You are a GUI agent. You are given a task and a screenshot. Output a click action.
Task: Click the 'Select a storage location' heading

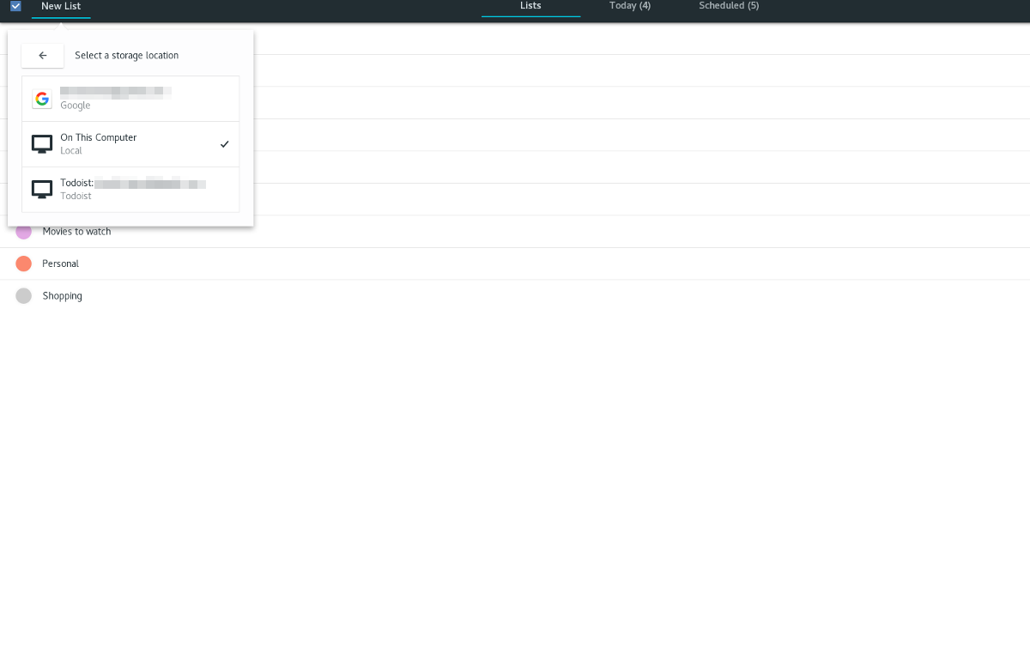(x=127, y=55)
